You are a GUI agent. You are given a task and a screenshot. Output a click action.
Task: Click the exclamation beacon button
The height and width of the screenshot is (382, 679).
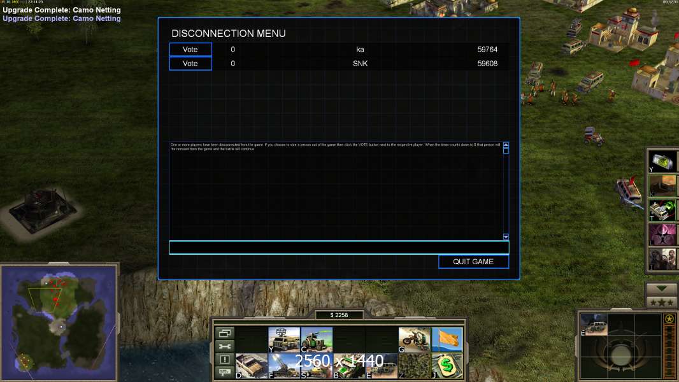(x=224, y=359)
